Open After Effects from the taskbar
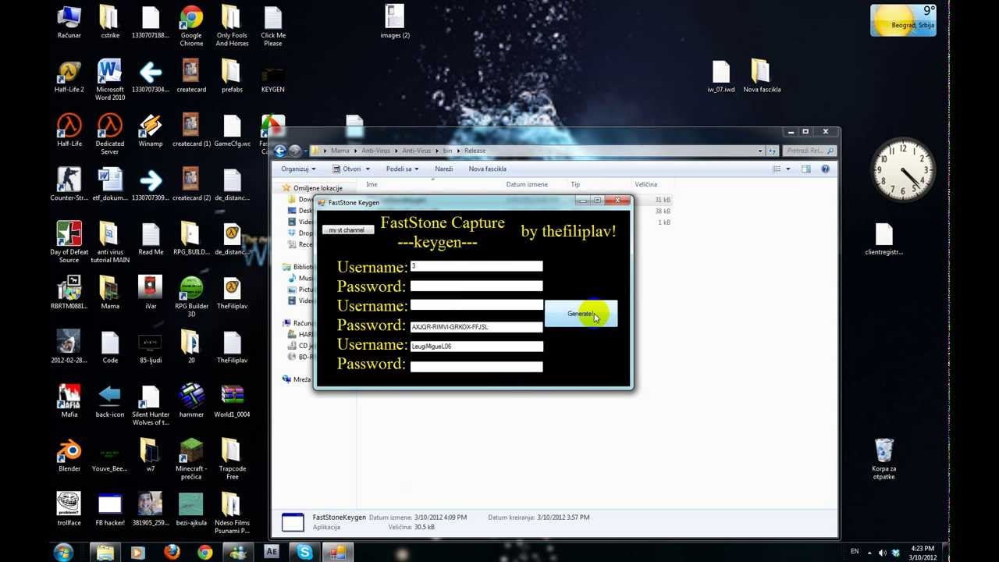 pyautogui.click(x=272, y=553)
